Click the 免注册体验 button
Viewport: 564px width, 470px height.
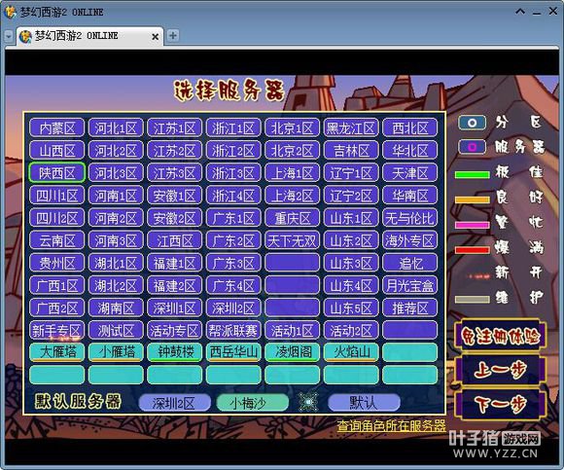click(501, 336)
